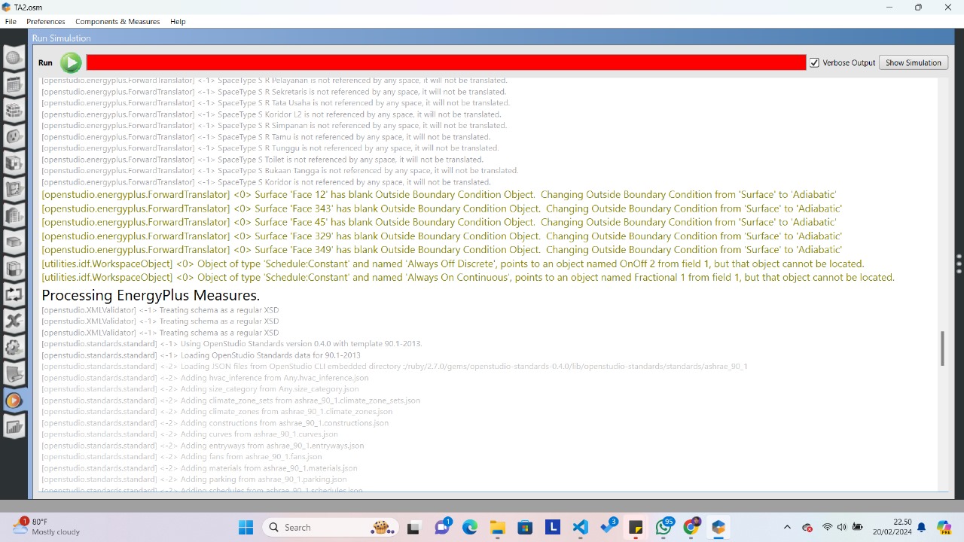The width and height of the screenshot is (964, 542).
Task: Click the 'SpaceType S R Tamu' log line
Action: pos(266,137)
